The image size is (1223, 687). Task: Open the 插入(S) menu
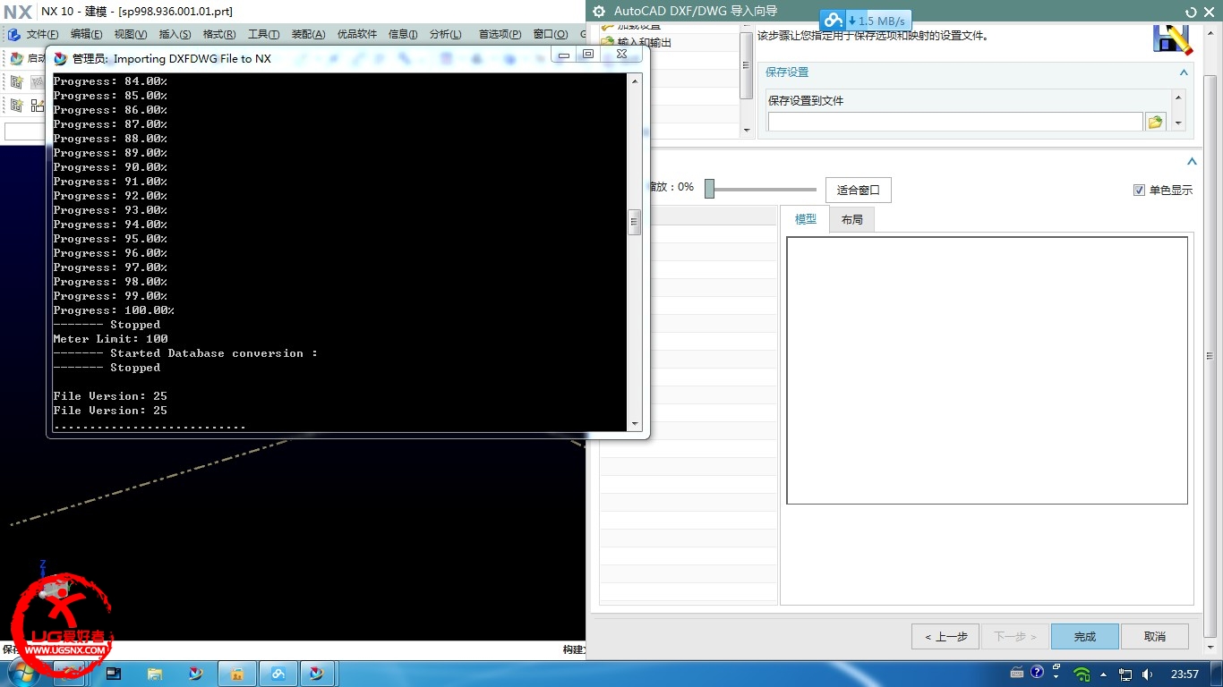coord(175,34)
